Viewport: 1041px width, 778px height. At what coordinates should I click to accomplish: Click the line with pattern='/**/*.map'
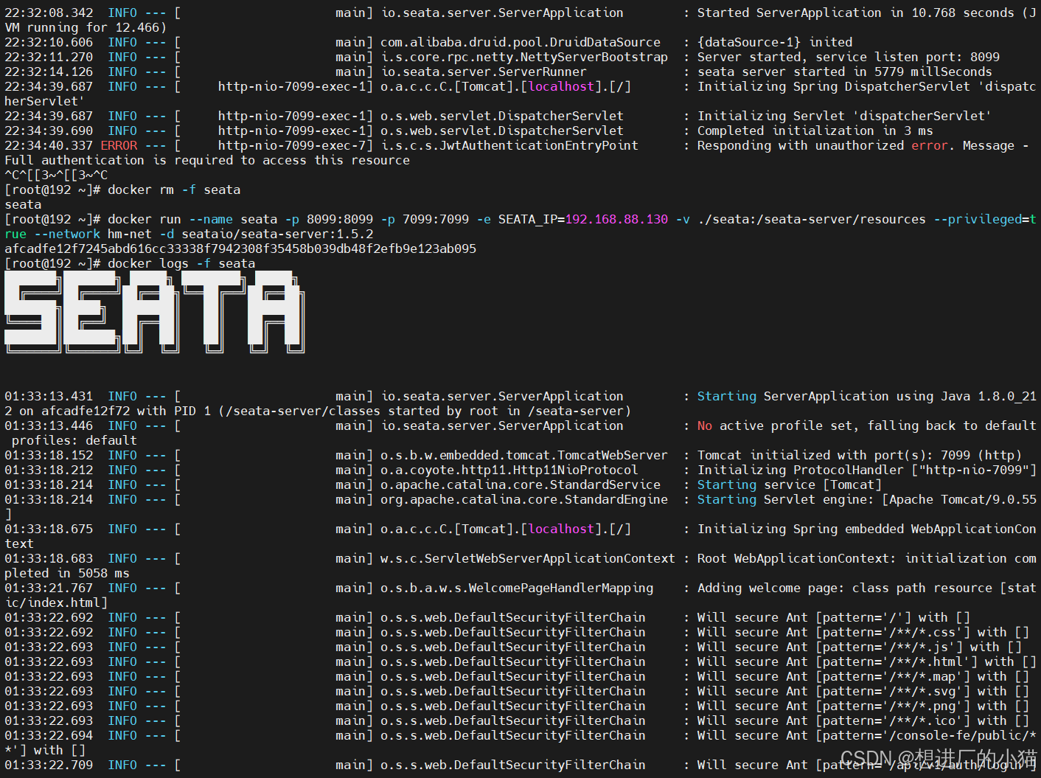pyautogui.click(x=517, y=676)
